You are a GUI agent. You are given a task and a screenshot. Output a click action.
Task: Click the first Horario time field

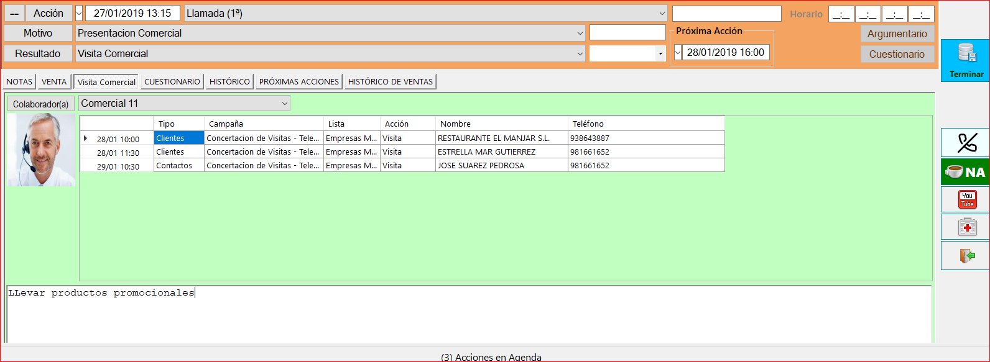[841, 14]
